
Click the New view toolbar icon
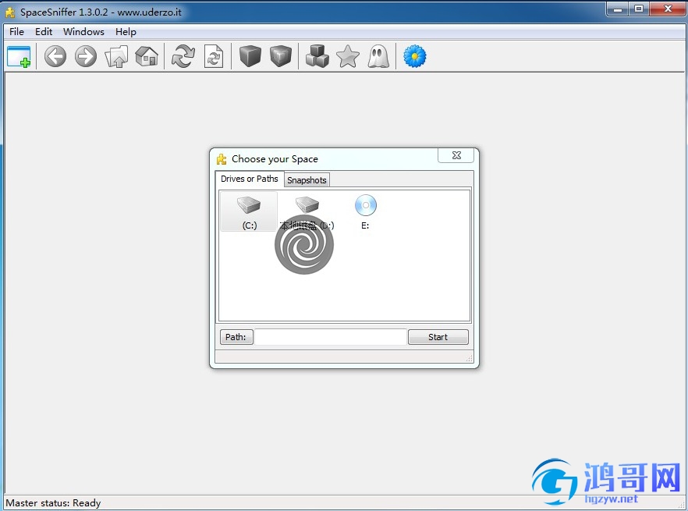[x=19, y=57]
